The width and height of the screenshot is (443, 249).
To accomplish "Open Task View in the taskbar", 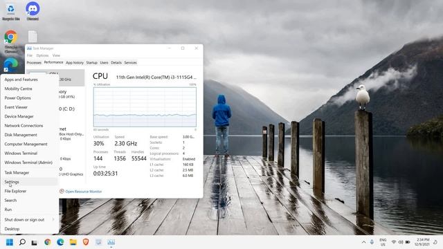I will pyautogui.click(x=34, y=243).
